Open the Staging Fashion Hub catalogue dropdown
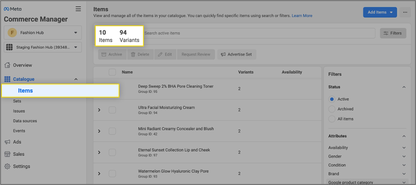Viewport: 416px width, 185px height. 43,47
